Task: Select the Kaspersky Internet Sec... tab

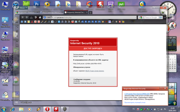Action: (76, 12)
